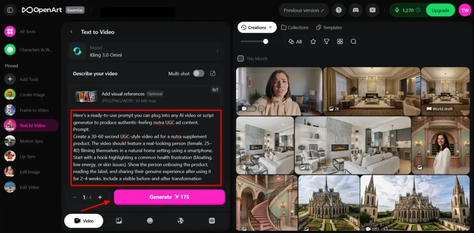This screenshot has width=474, height=233.
Task: Switch to the Templates tab
Action: (329, 27)
